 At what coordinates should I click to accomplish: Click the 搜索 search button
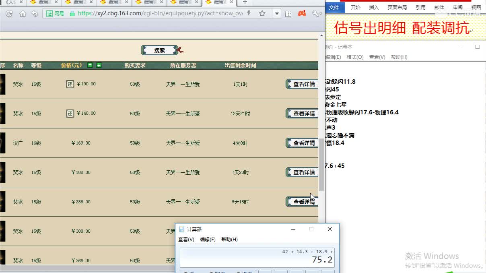160,50
